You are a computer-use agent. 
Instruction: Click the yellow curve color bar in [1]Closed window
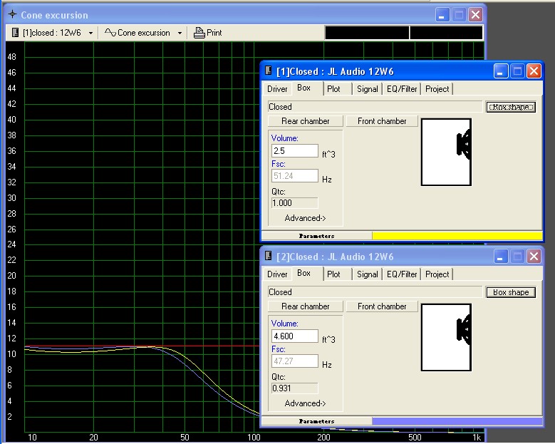(457, 236)
